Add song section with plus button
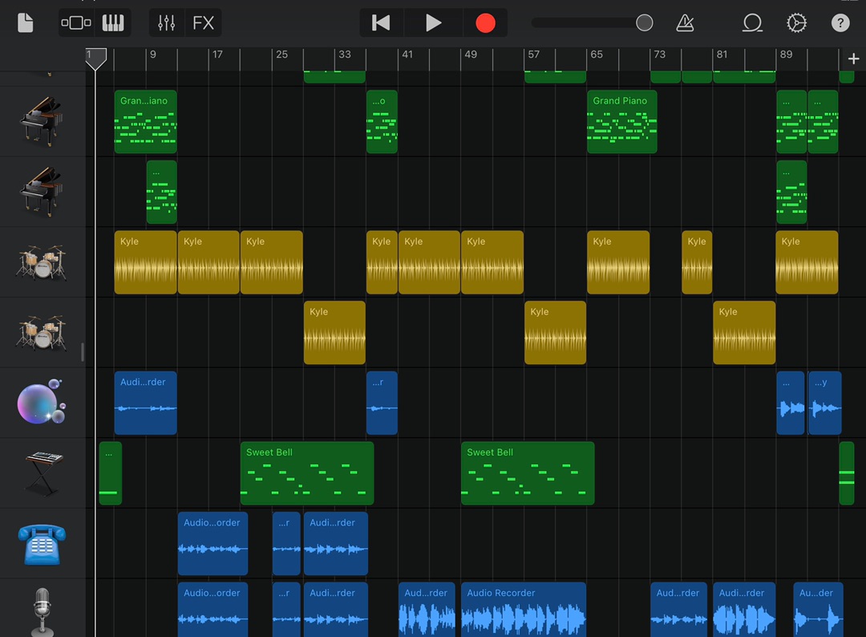Viewport: 866px width, 637px height. (x=853, y=59)
